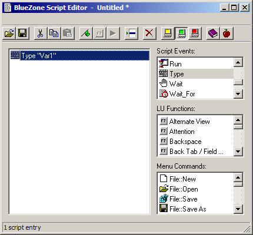Screen dimensions: 253x235
Task: Click the red X delete icon
Action: pos(149,33)
